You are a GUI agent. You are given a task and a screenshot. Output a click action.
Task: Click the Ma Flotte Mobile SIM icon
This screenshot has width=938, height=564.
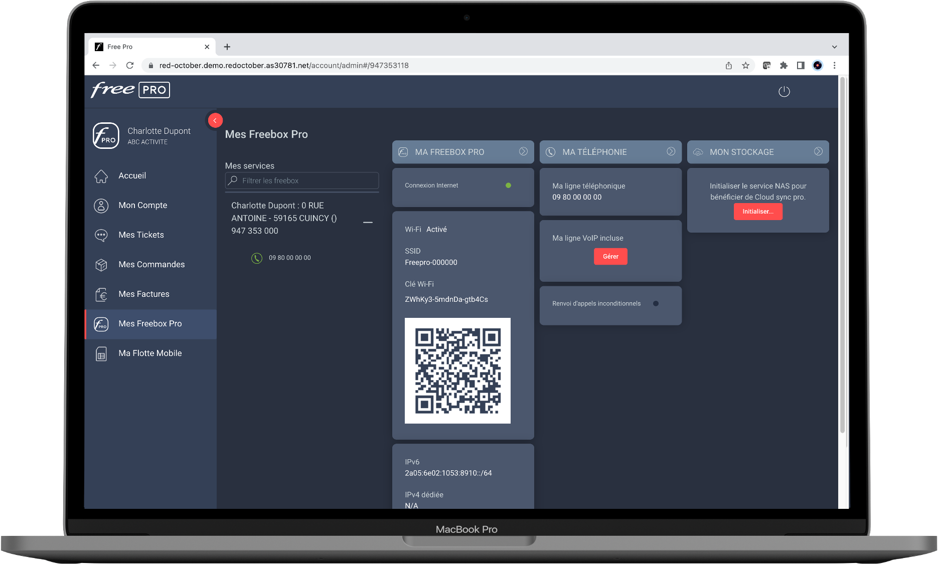click(x=101, y=354)
